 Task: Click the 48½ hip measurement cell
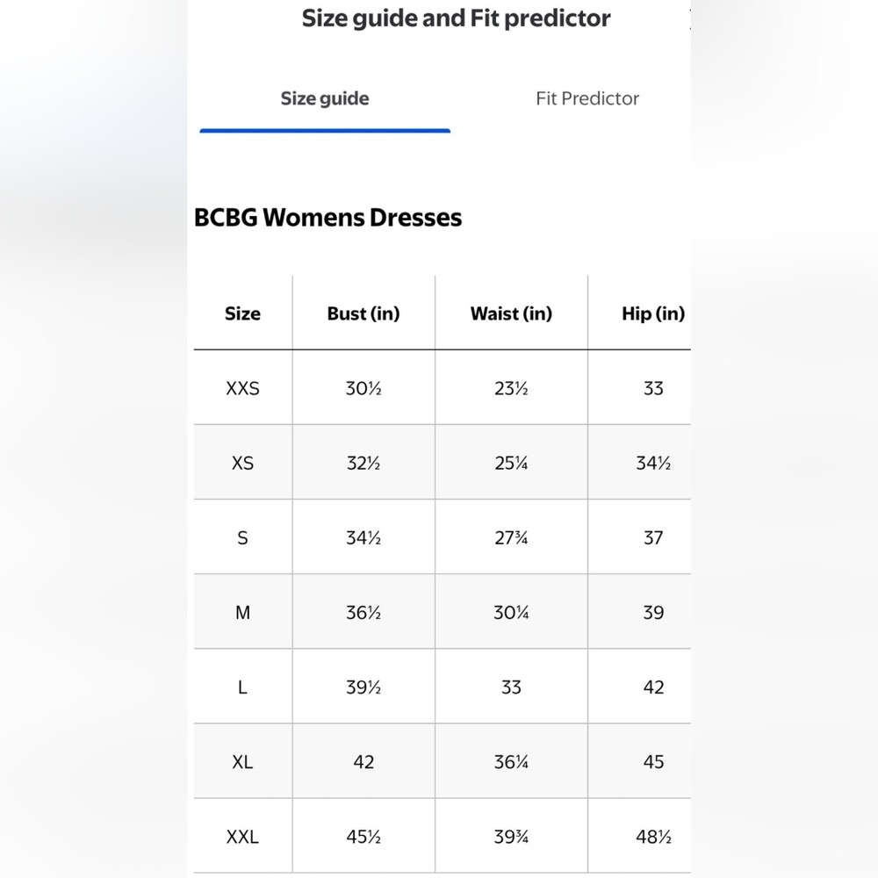point(653,837)
